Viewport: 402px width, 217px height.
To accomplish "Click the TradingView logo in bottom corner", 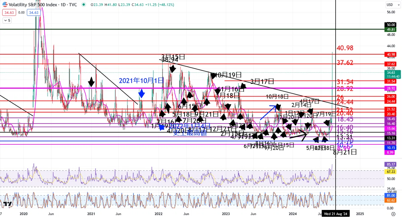I will tap(7, 204).
